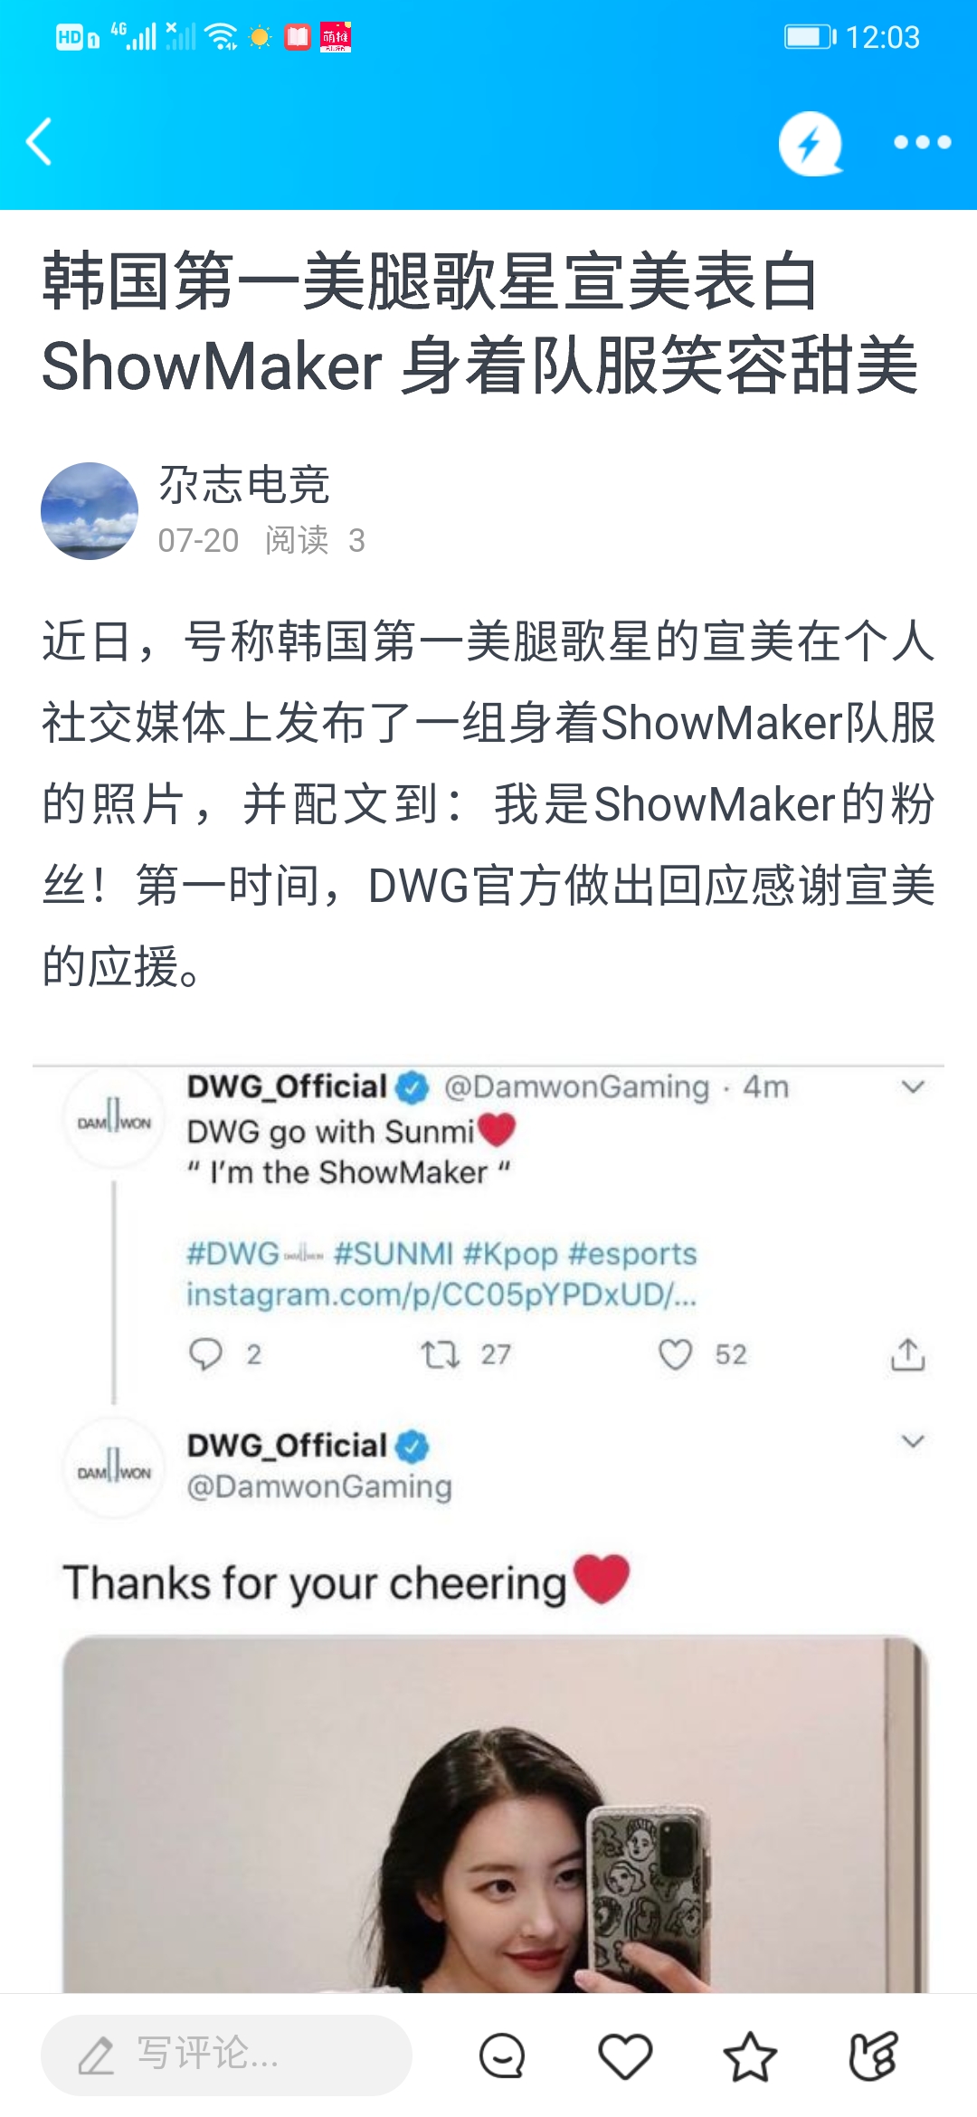Screen dimensions: 977x2117
Task: Expand the second DWG_Official tweet chevron
Action: (913, 1441)
